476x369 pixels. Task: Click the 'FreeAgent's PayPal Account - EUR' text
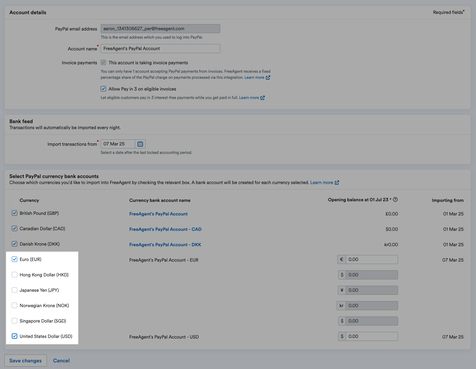pos(164,260)
